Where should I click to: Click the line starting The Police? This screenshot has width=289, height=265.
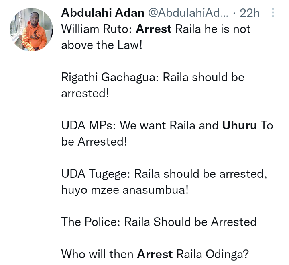tap(159, 222)
